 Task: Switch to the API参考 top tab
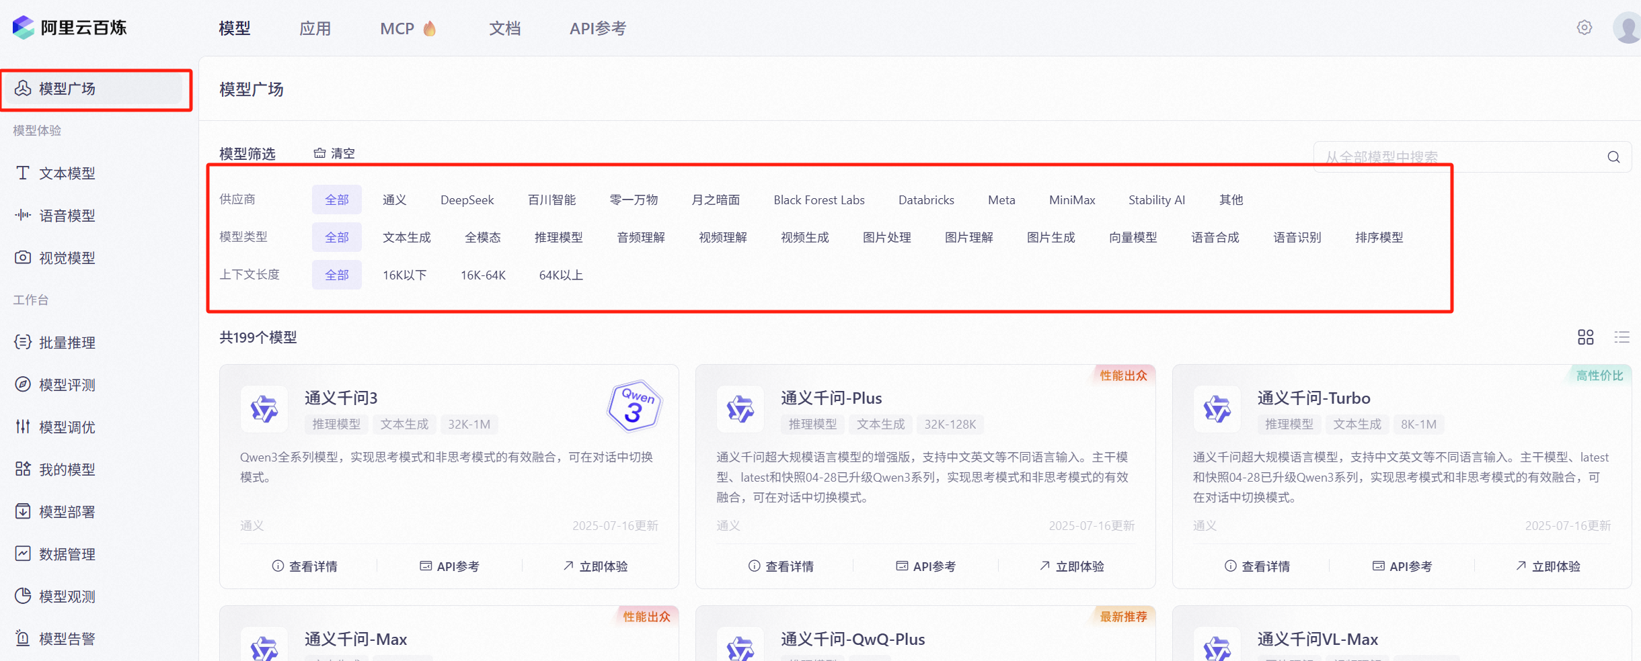tap(598, 28)
